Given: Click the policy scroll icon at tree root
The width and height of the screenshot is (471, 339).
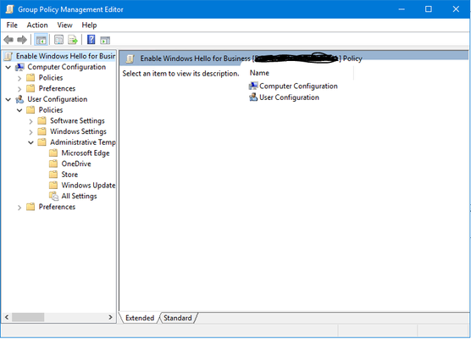Looking at the screenshot, I should point(8,56).
